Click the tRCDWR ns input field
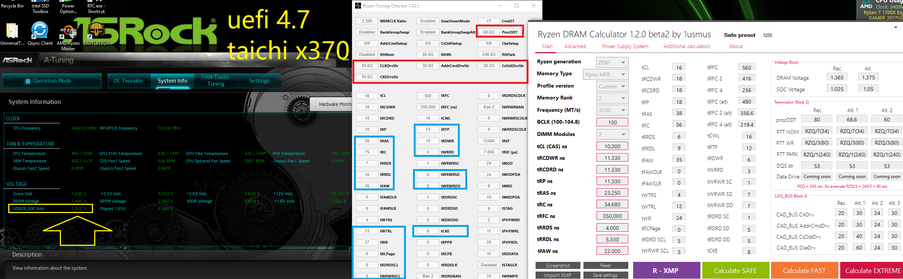Image resolution: width=903 pixels, height=279 pixels. 612,158
